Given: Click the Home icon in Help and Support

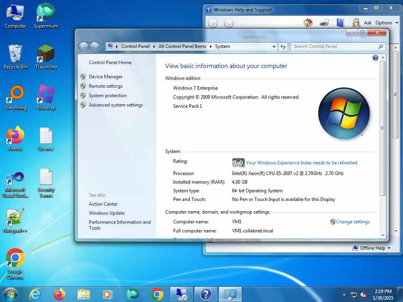Looking at the screenshot, I should (308, 23).
